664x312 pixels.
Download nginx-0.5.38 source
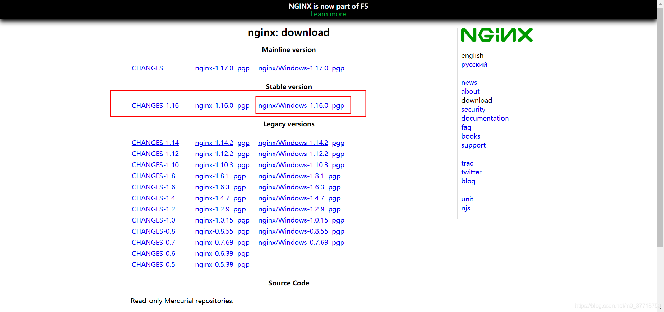tap(214, 264)
